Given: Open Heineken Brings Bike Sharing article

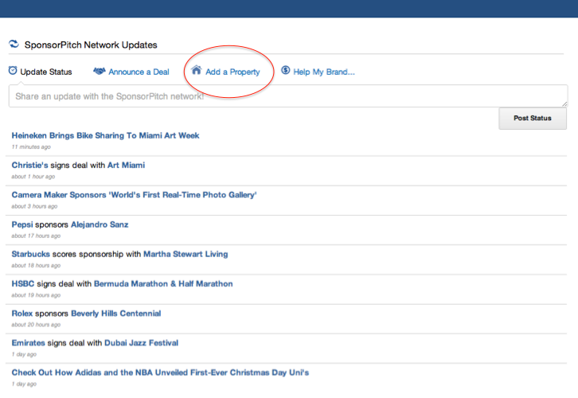Looking at the screenshot, I should point(105,135).
